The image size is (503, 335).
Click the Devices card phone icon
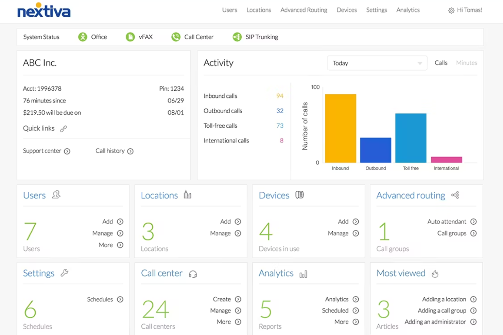[x=299, y=194]
